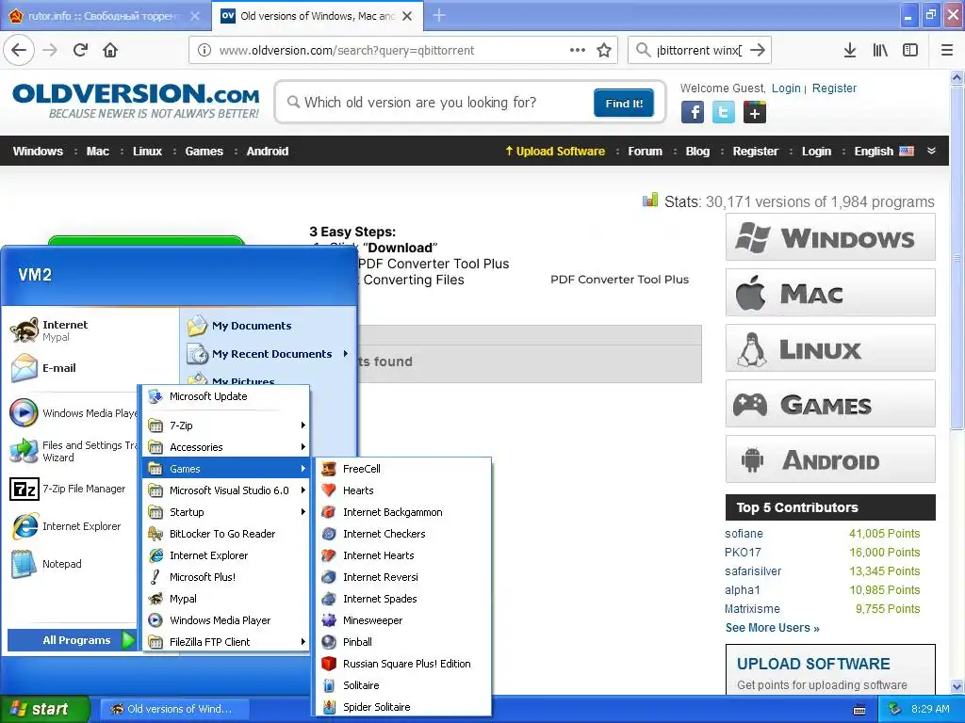Click the Find It! button
Screen dimensions: 965x723
click(x=624, y=104)
